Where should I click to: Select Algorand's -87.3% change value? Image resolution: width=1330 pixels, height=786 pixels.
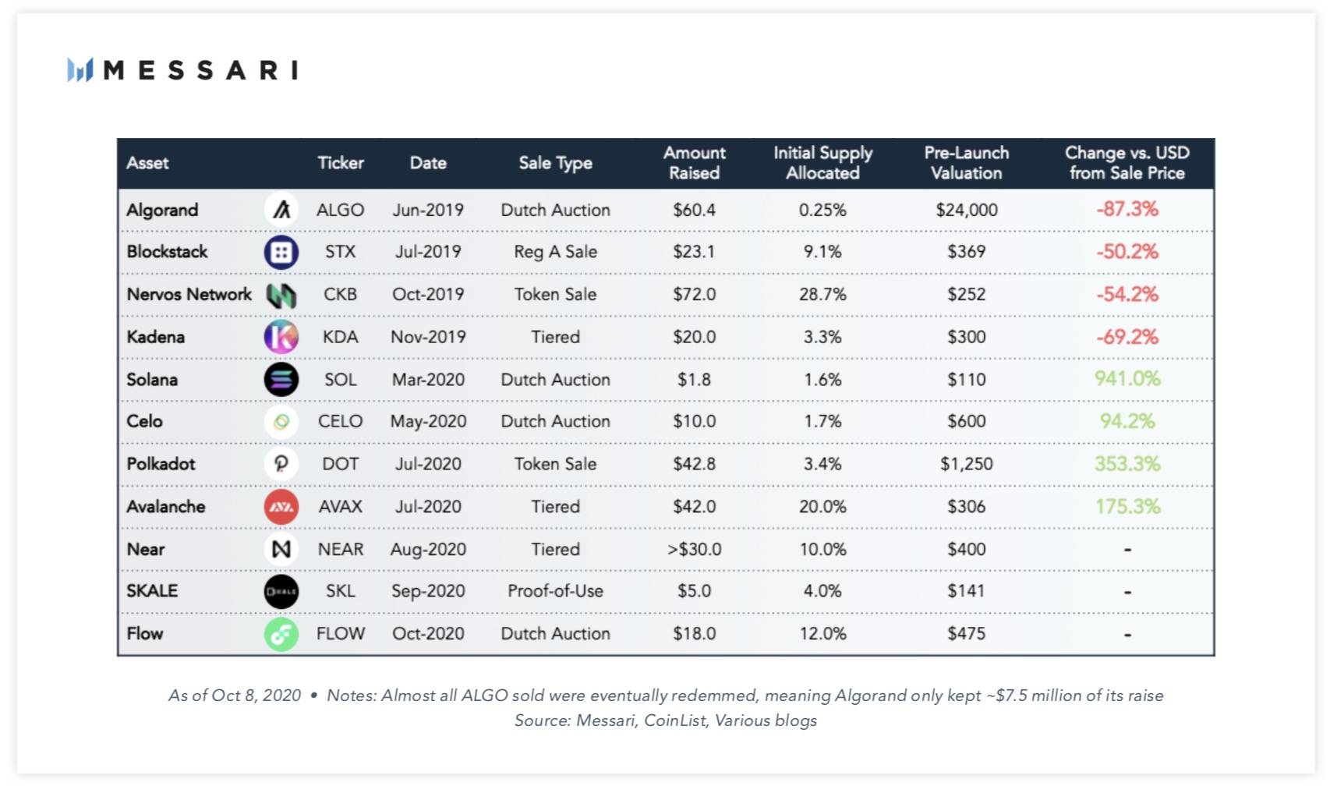(x=1127, y=209)
